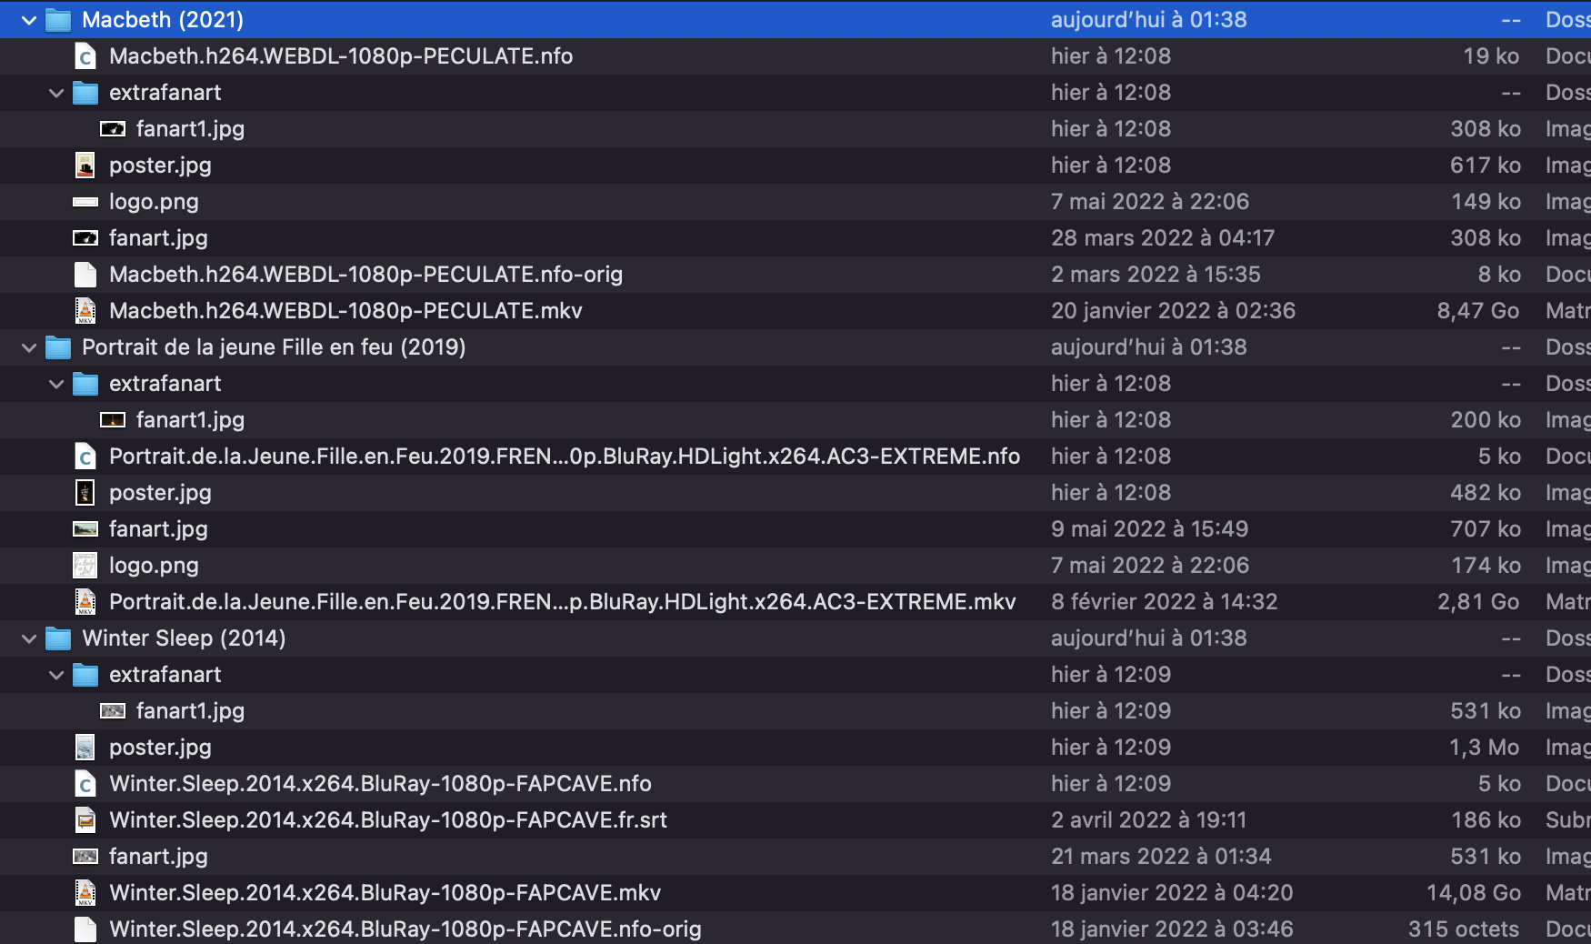Click the '8,47 Go' size value
Viewport: 1591px width, 944px height.
1478,311
